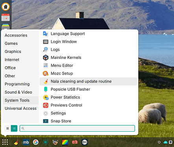The width and height of the screenshot is (174, 147).
Task: Click the Menu Editor list icon
Action: (x=46, y=65)
